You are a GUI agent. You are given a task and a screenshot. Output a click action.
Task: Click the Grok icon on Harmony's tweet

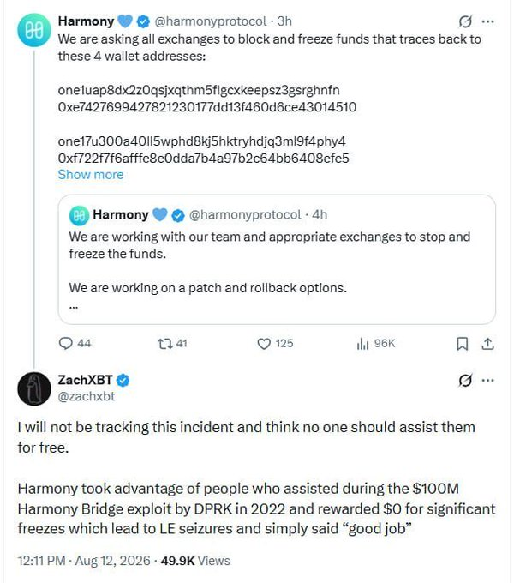(x=465, y=21)
